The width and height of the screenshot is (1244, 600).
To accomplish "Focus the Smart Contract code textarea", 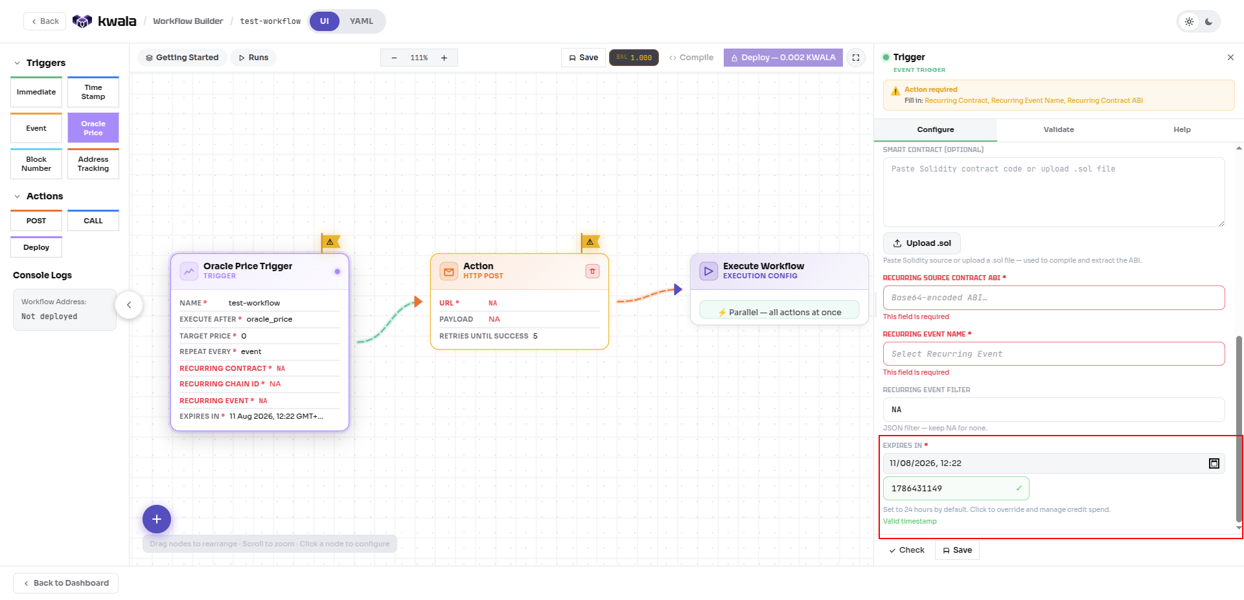I will click(1054, 192).
